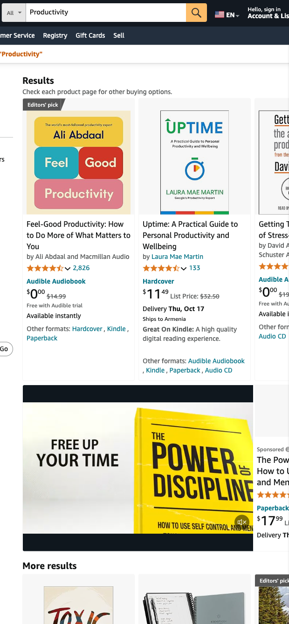Viewport: 289px width, 624px height.
Task: Unmute the Power of Discipline video ad
Action: [242, 522]
